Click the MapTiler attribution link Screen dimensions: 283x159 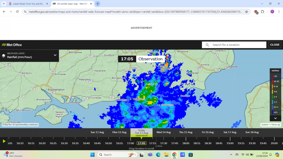7,125
